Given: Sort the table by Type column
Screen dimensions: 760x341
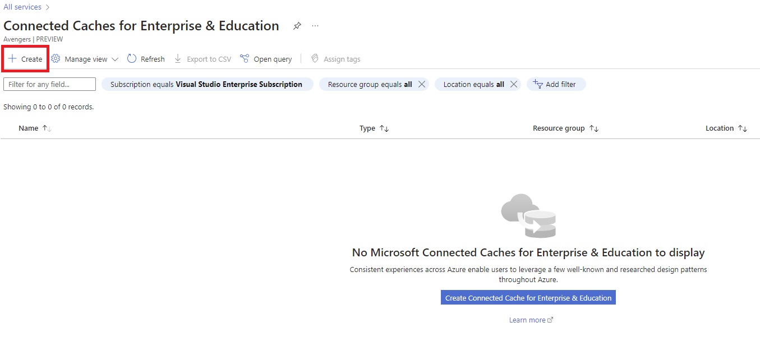Looking at the screenshot, I should [x=374, y=128].
